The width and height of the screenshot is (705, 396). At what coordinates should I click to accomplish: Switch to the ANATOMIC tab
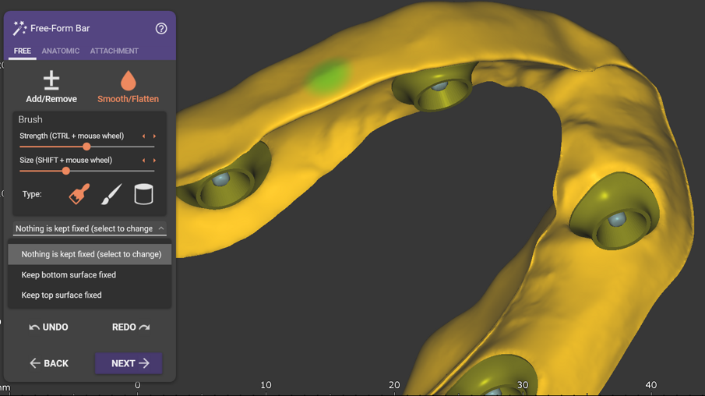[x=61, y=51]
